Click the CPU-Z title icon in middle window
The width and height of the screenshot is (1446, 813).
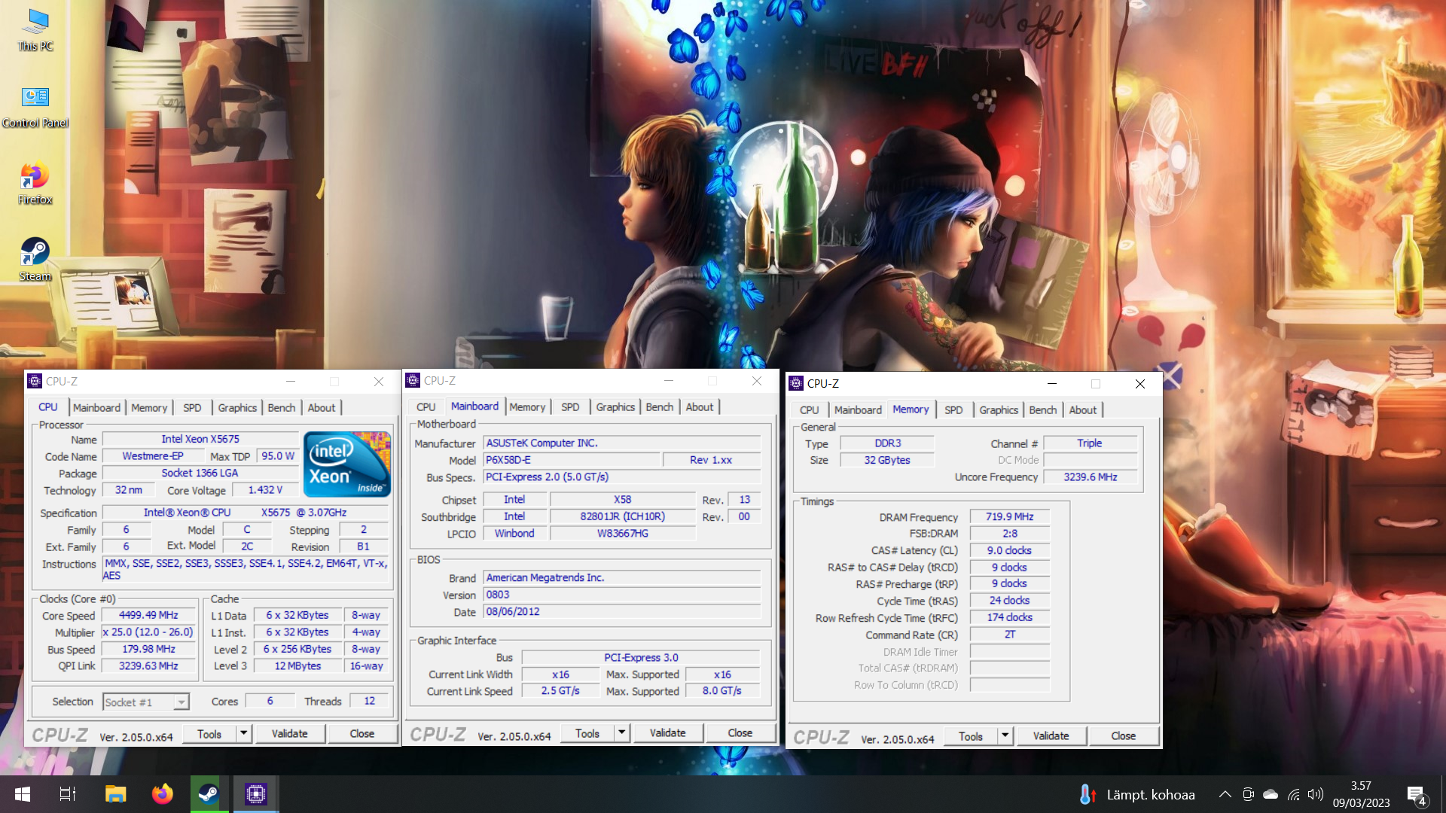(413, 380)
